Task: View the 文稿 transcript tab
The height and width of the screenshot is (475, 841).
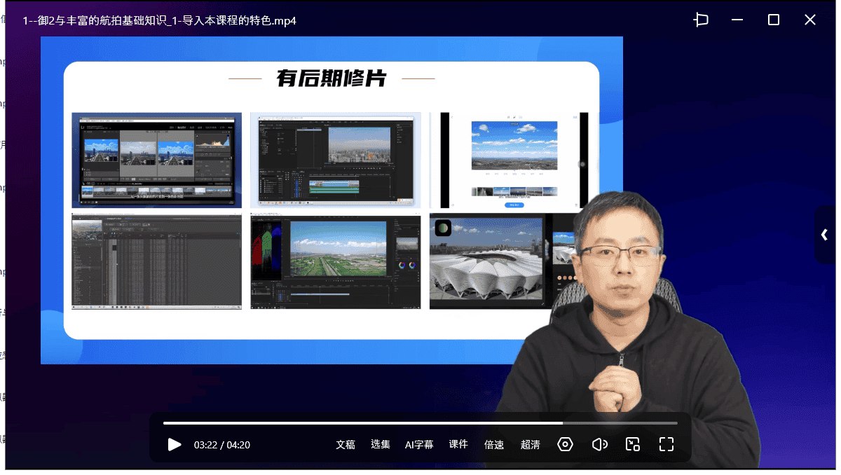Action: tap(345, 444)
